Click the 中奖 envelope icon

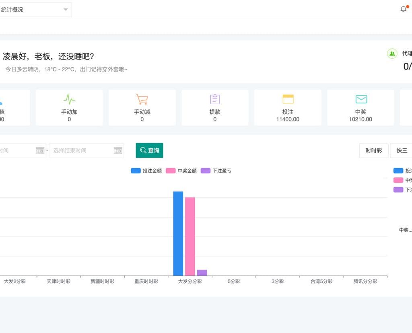[360, 99]
